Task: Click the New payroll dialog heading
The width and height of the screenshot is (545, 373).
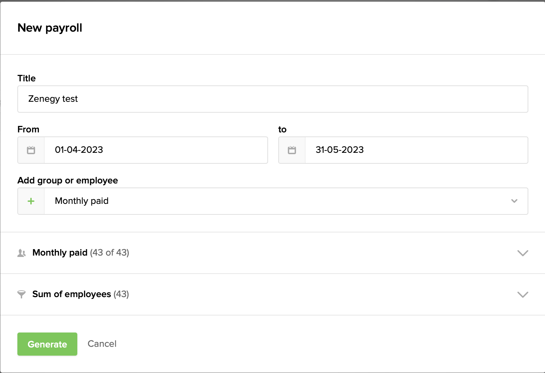Action: (x=50, y=28)
